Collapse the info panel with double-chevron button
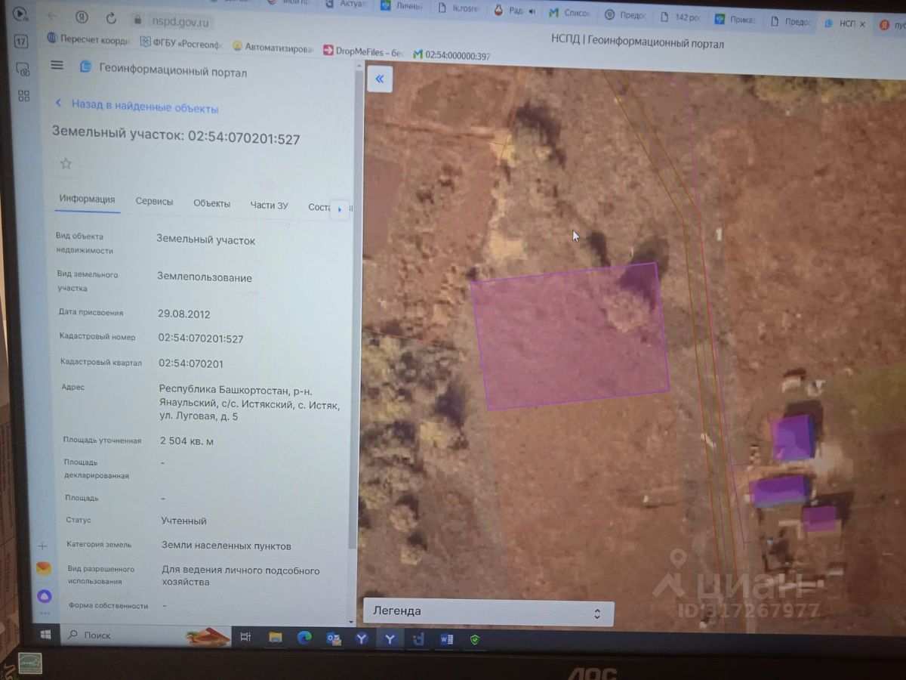The image size is (906, 680). point(379,79)
